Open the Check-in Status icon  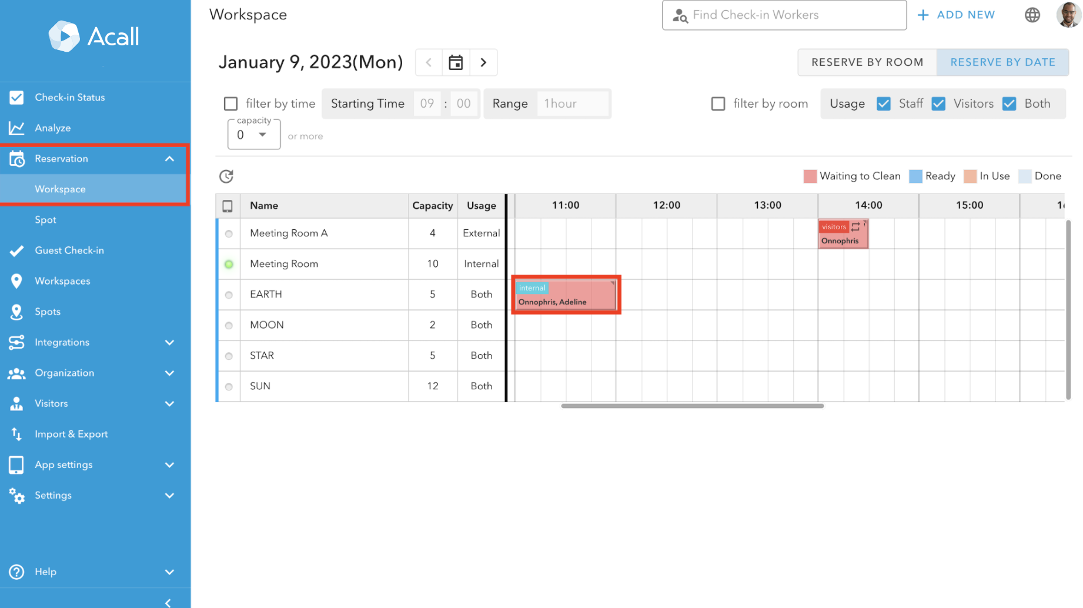coord(16,98)
